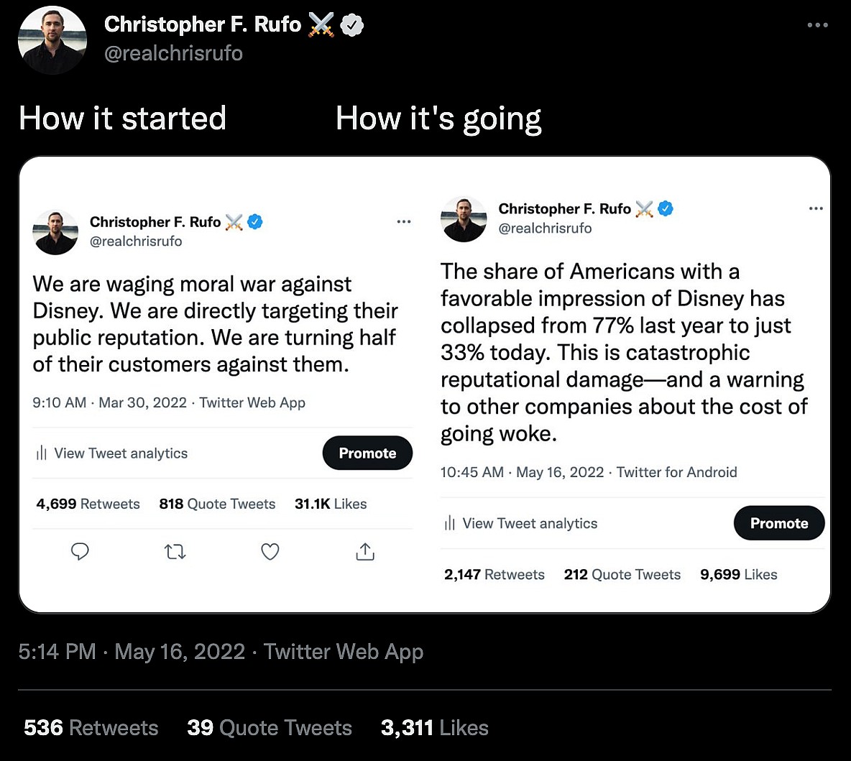Click the main tweet's verified badge
851x761 pixels.
coord(351,25)
